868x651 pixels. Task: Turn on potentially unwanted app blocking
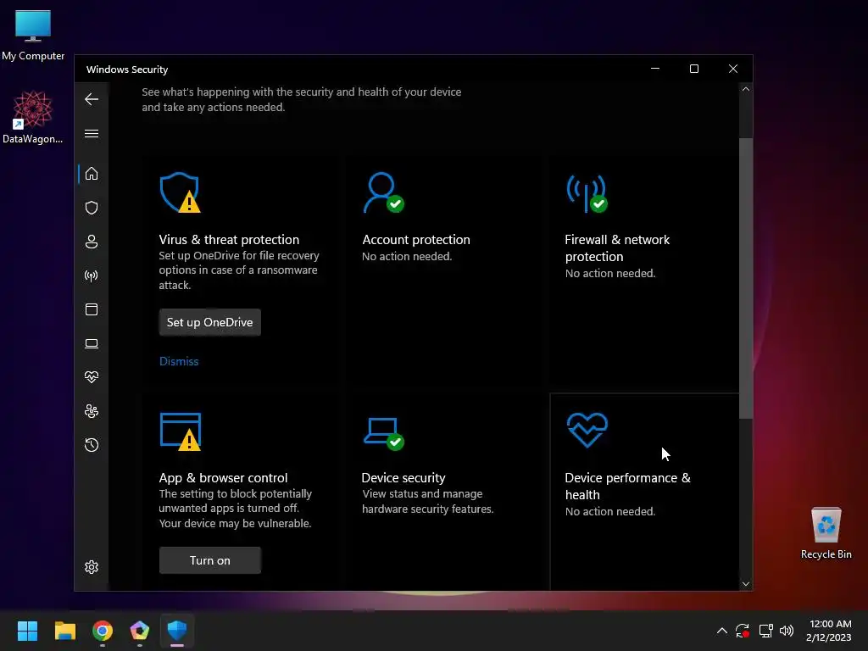tap(210, 560)
